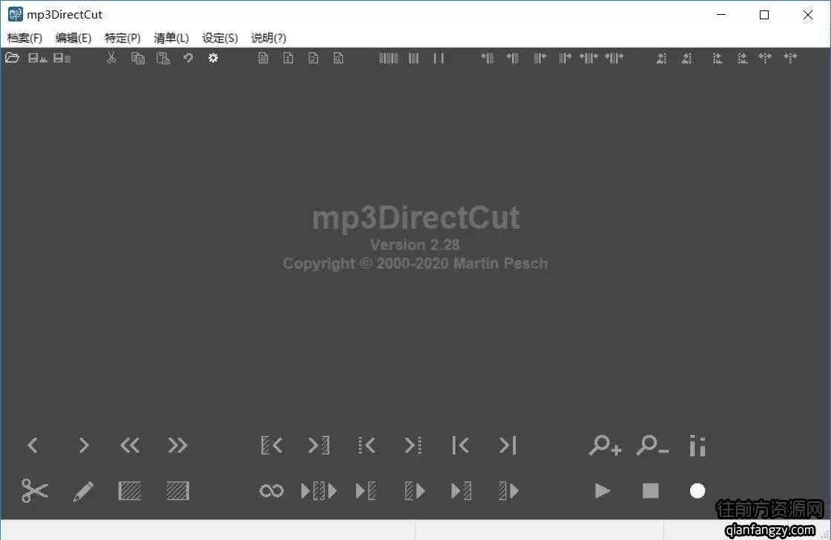The height and width of the screenshot is (540, 831).
Task: Click the second hatched rectangle selection icon
Action: tap(177, 491)
